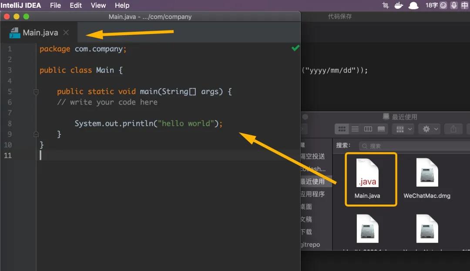Click the "// write your code here" comment

(x=107, y=102)
